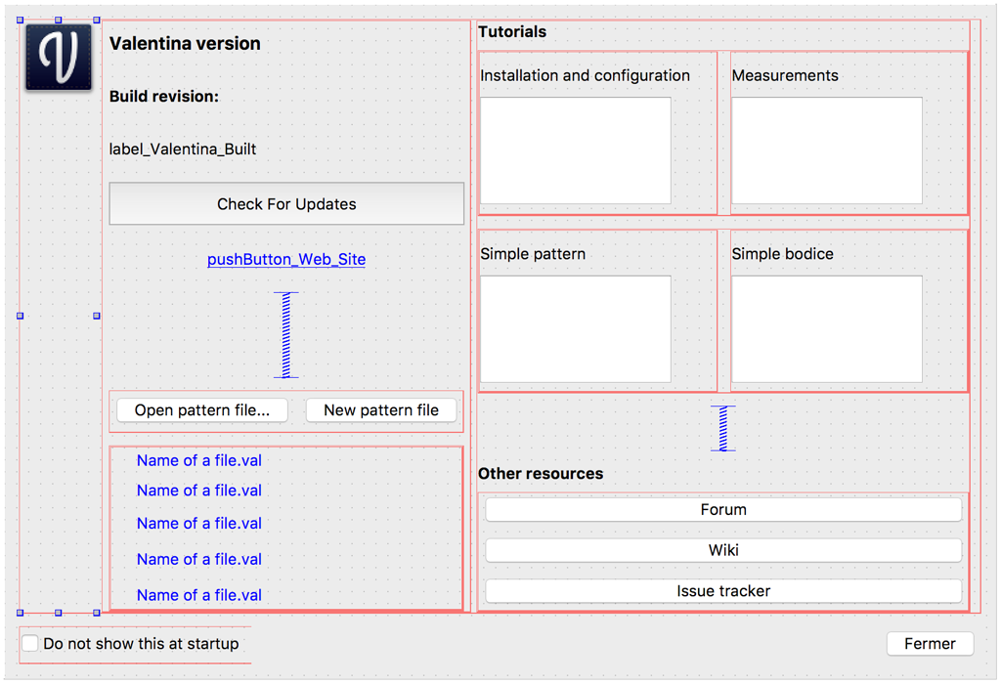This screenshot has height=684, width=1001.
Task: Click the Valentina logo icon
Action: pos(58,56)
